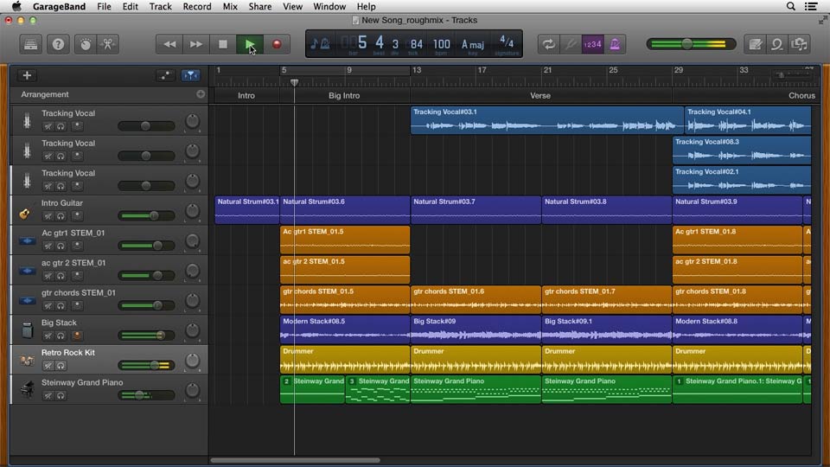Open the Tuner button
Screen dimensions: 830x467
point(571,44)
